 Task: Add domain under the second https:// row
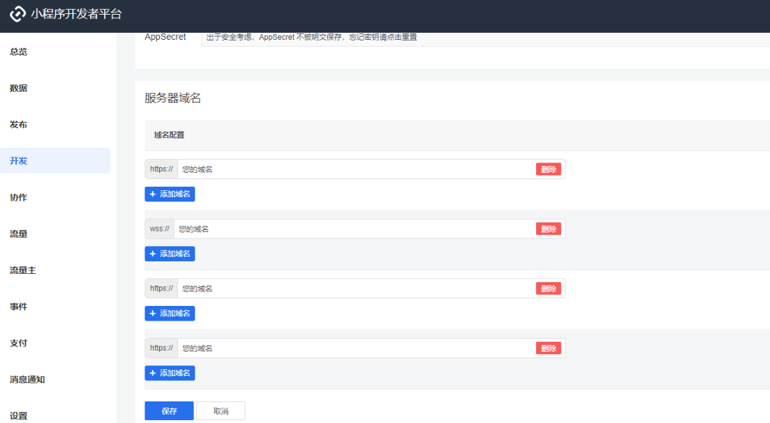[x=170, y=313]
